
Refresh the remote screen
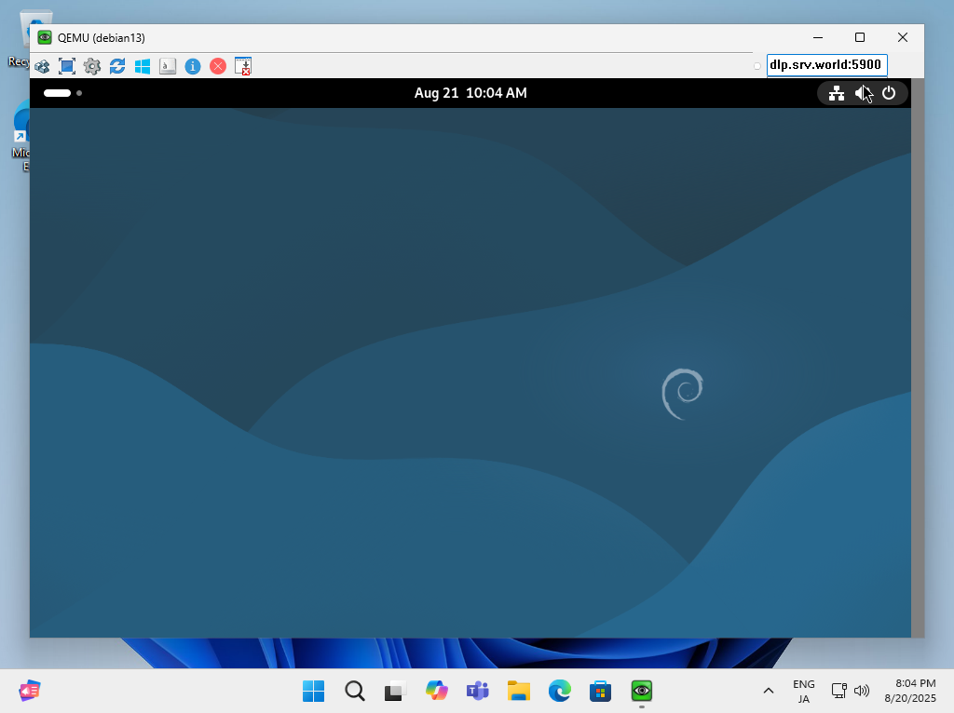(x=117, y=66)
